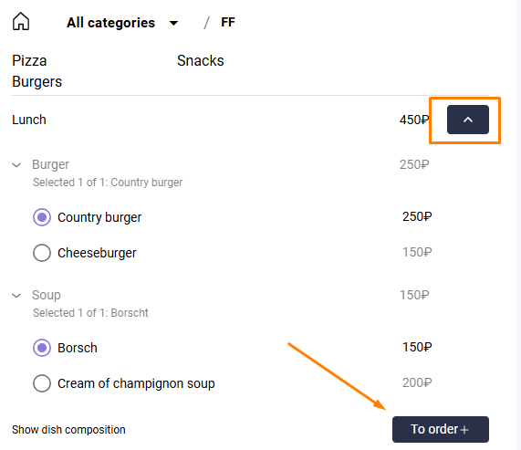
Task: Open the Pizza category
Action: tap(29, 61)
